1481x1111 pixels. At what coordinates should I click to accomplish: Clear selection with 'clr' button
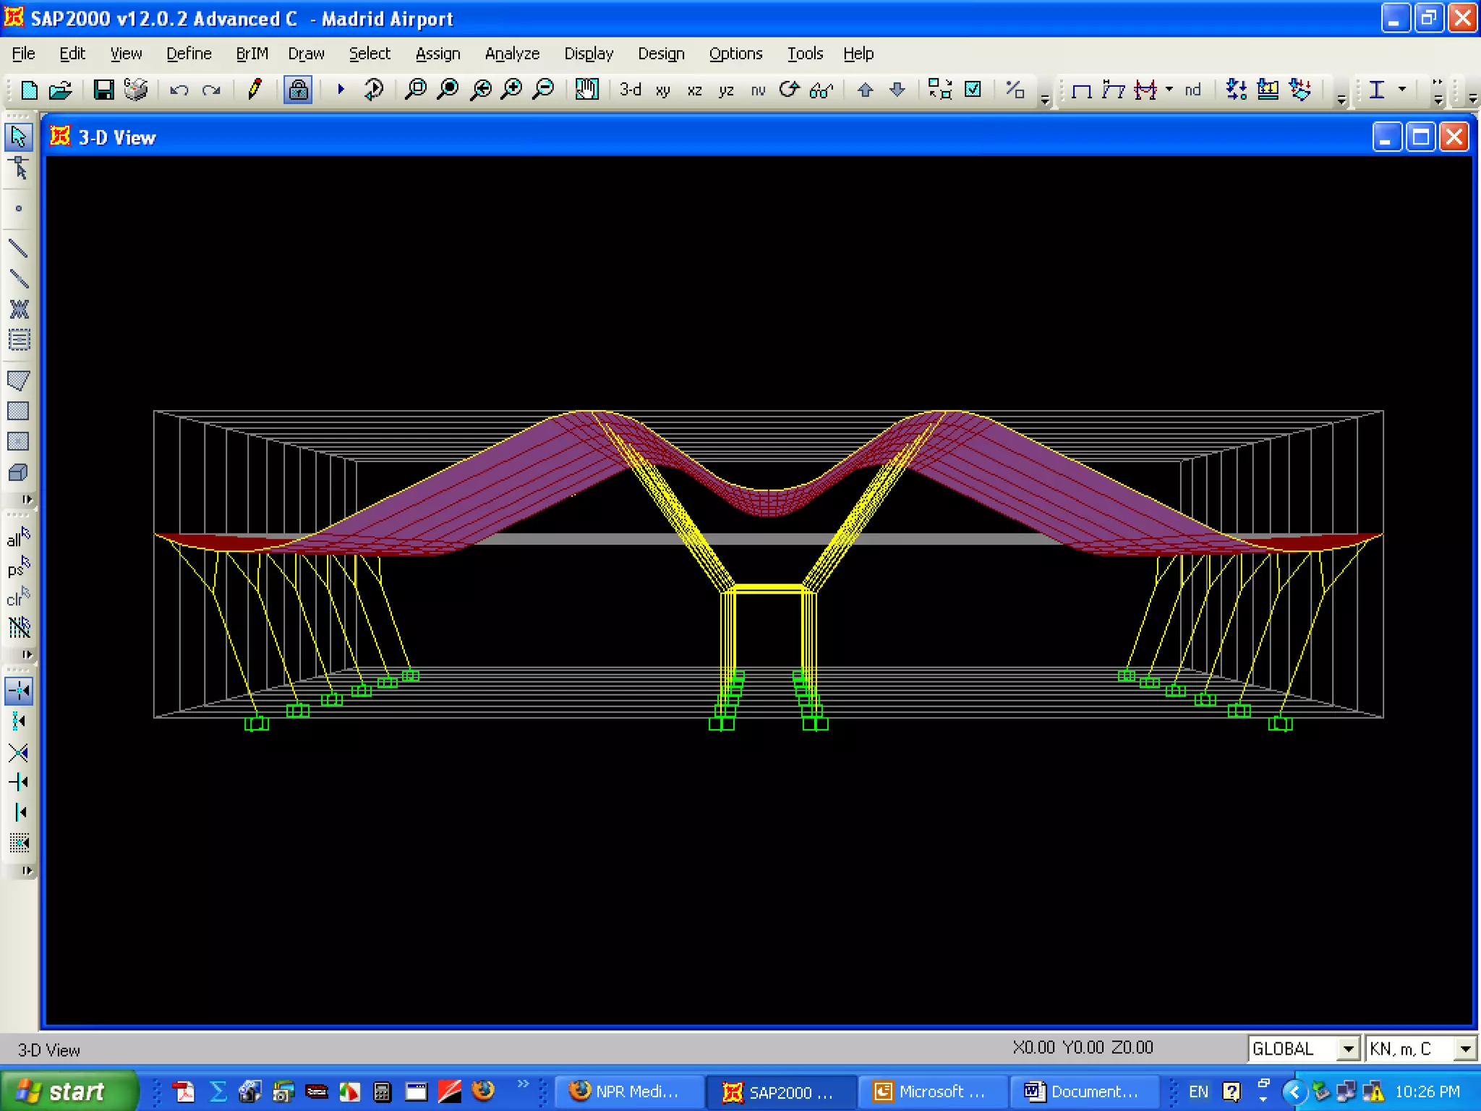click(x=18, y=598)
